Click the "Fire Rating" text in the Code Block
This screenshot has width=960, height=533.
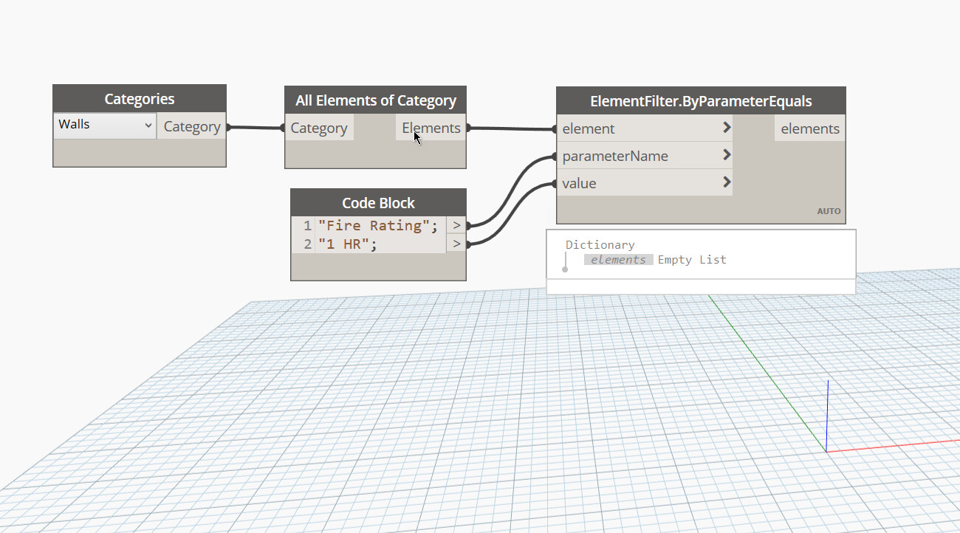(x=378, y=225)
